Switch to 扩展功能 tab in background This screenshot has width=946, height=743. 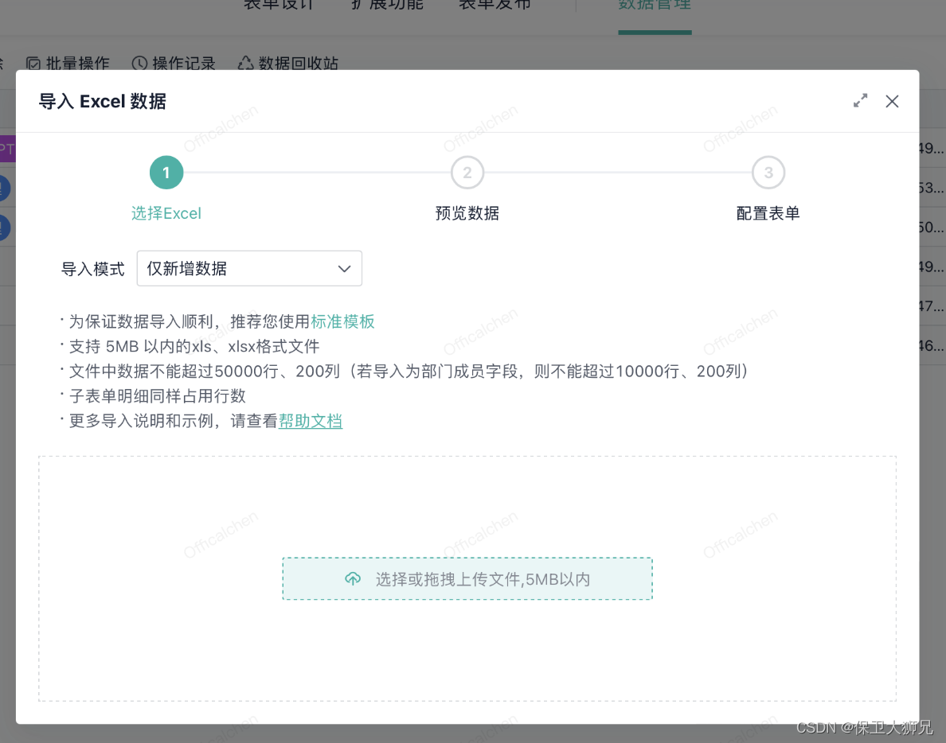pyautogui.click(x=387, y=5)
